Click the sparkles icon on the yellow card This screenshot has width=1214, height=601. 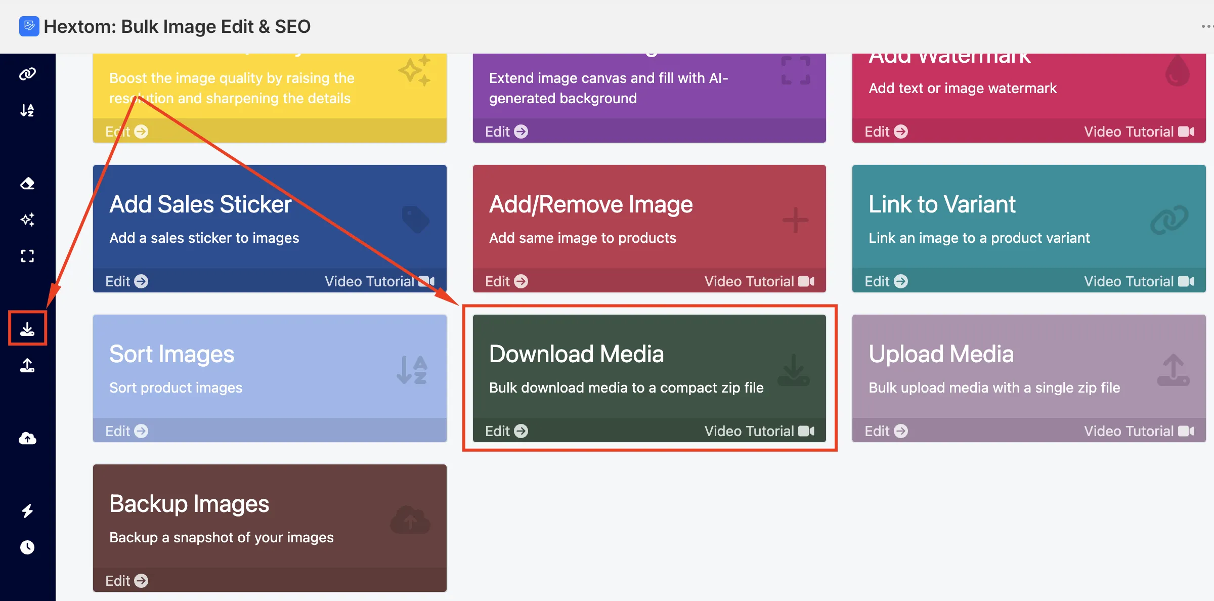coord(415,70)
